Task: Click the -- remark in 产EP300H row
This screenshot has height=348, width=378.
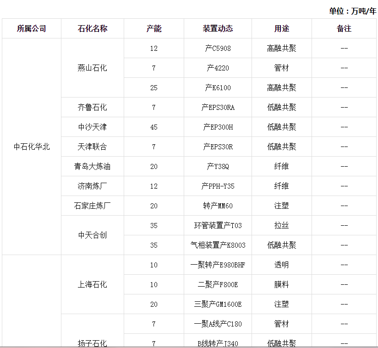Action: tap(344, 127)
